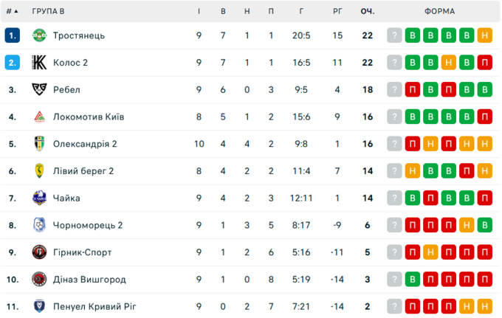The image size is (502, 318).
Task: Open Чорноморець 2 team page link
Action: pos(88,225)
